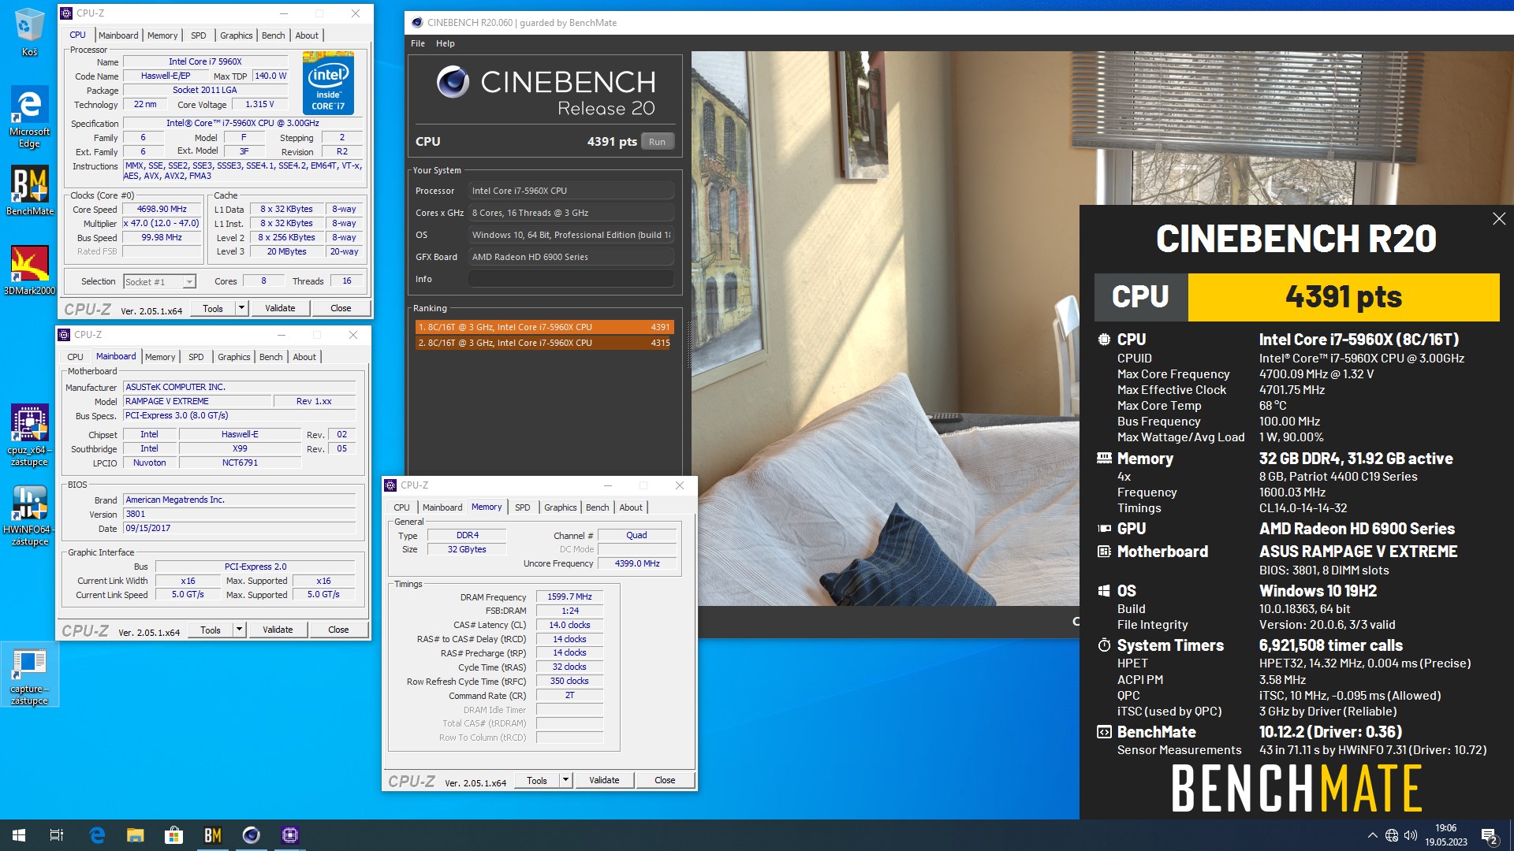Open the cpuz_x64 desktop shortcut

pyautogui.click(x=29, y=435)
